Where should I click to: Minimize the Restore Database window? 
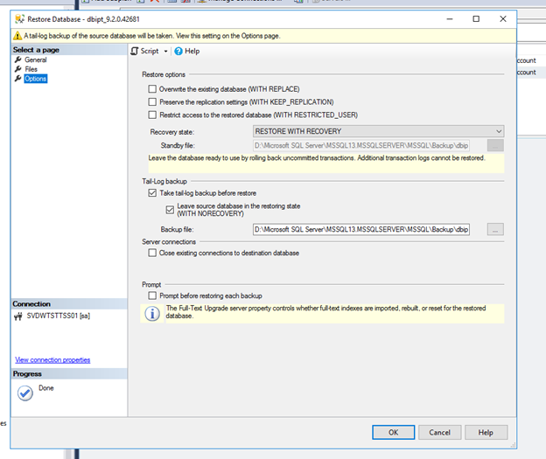click(x=450, y=18)
